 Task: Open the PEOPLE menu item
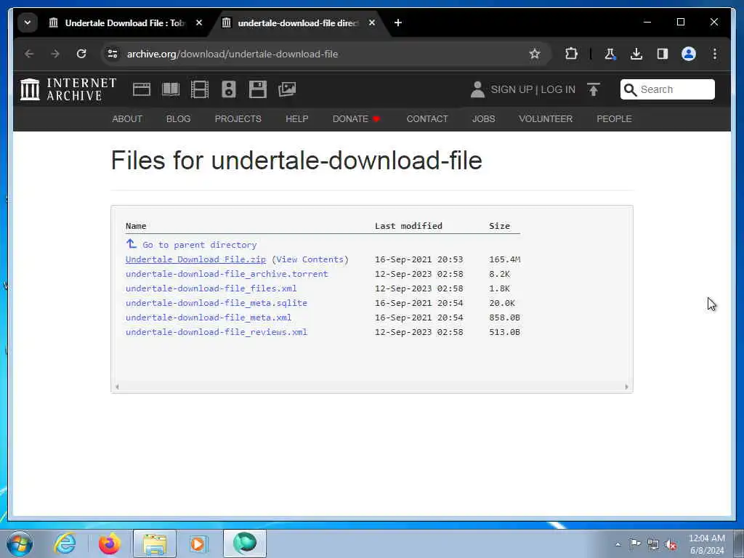coord(614,119)
